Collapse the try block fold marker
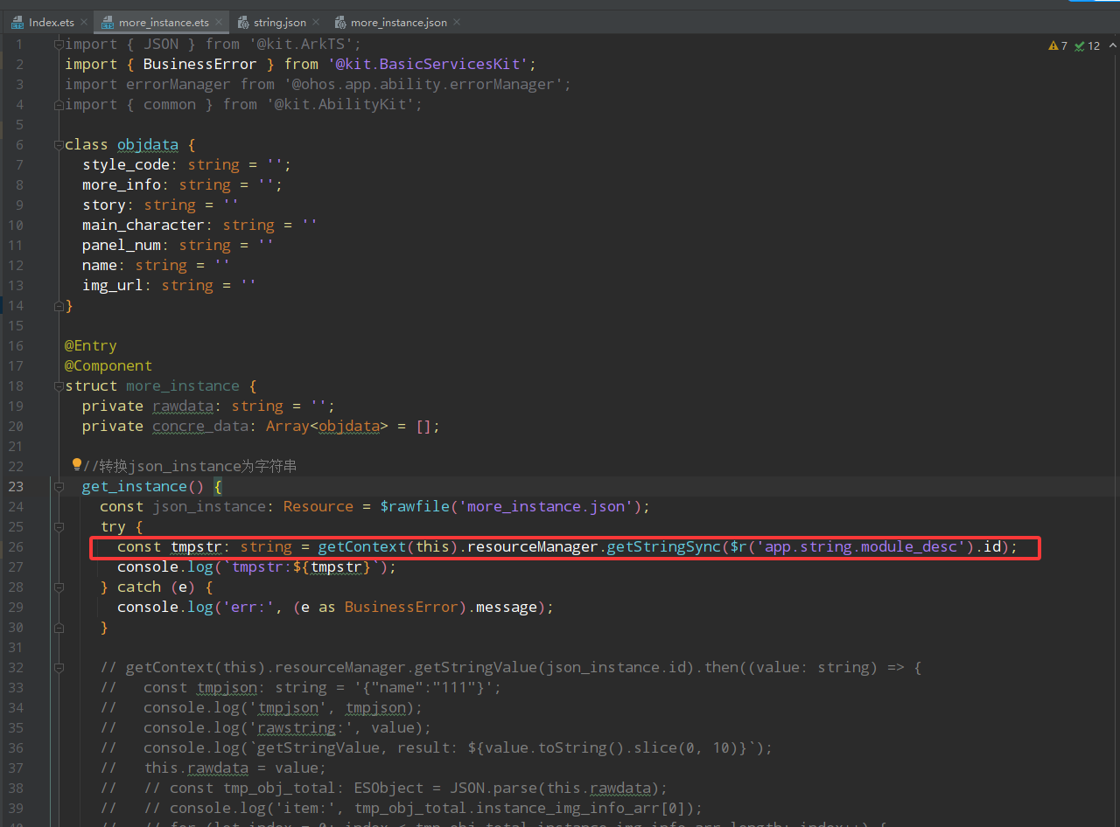Viewport: 1120px width, 827px height. tap(59, 526)
